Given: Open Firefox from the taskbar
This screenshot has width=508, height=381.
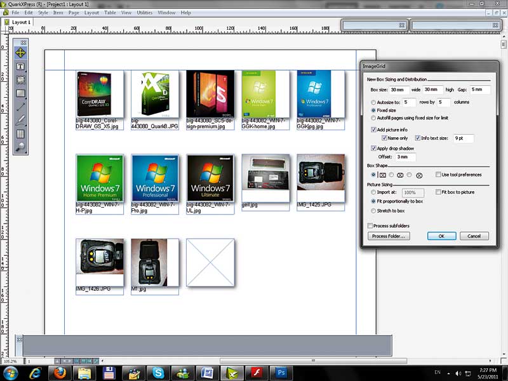Looking at the screenshot, I should click(x=60, y=373).
